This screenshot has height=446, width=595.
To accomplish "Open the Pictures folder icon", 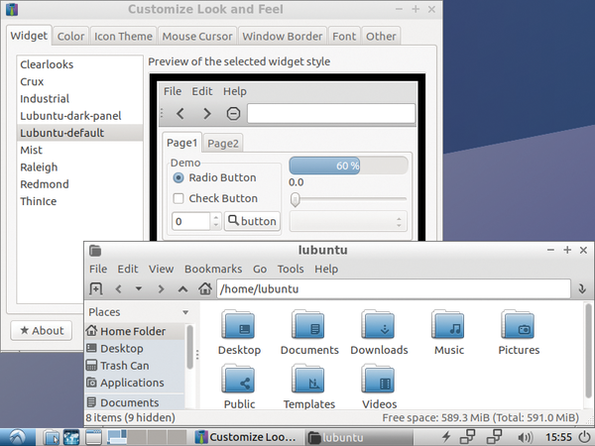I will (518, 324).
